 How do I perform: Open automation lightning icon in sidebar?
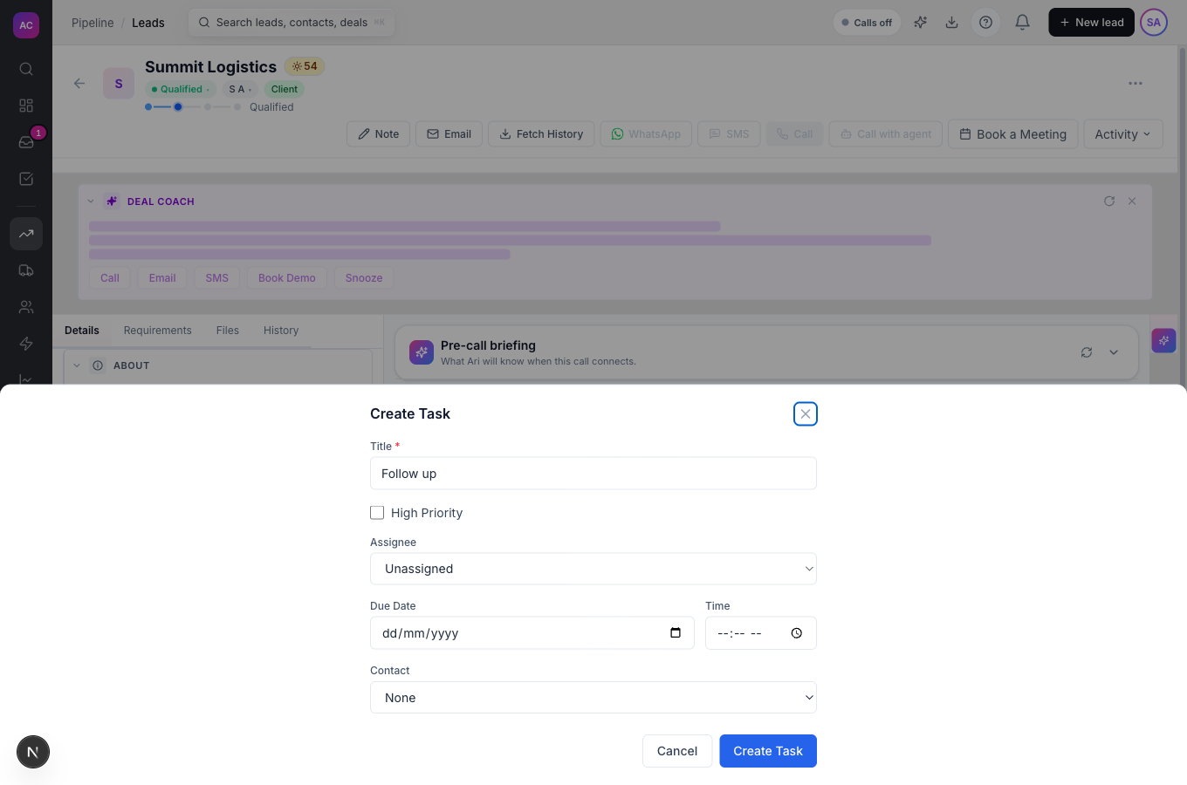[26, 344]
